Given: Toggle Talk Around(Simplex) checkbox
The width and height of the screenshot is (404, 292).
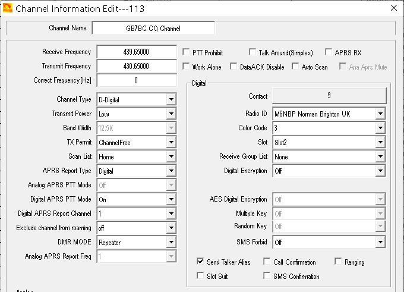Looking at the screenshot, I should (252, 52).
